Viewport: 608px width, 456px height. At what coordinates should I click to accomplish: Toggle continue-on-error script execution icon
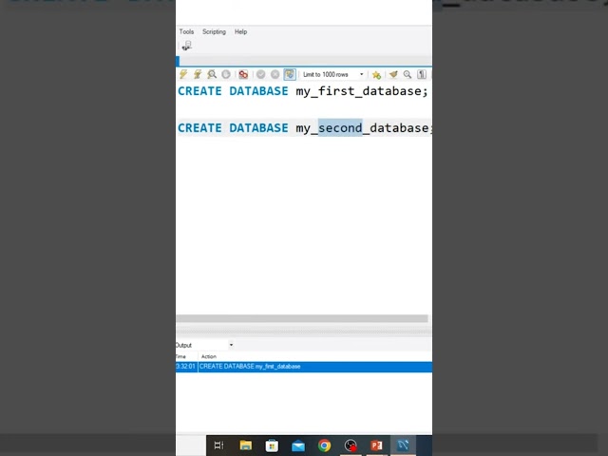pos(243,74)
